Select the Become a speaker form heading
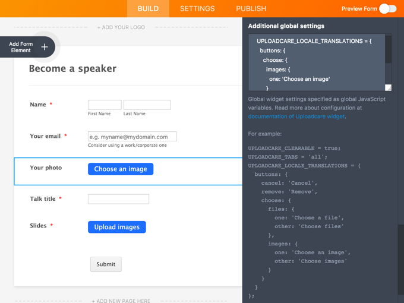This screenshot has height=303, width=404. (x=72, y=68)
